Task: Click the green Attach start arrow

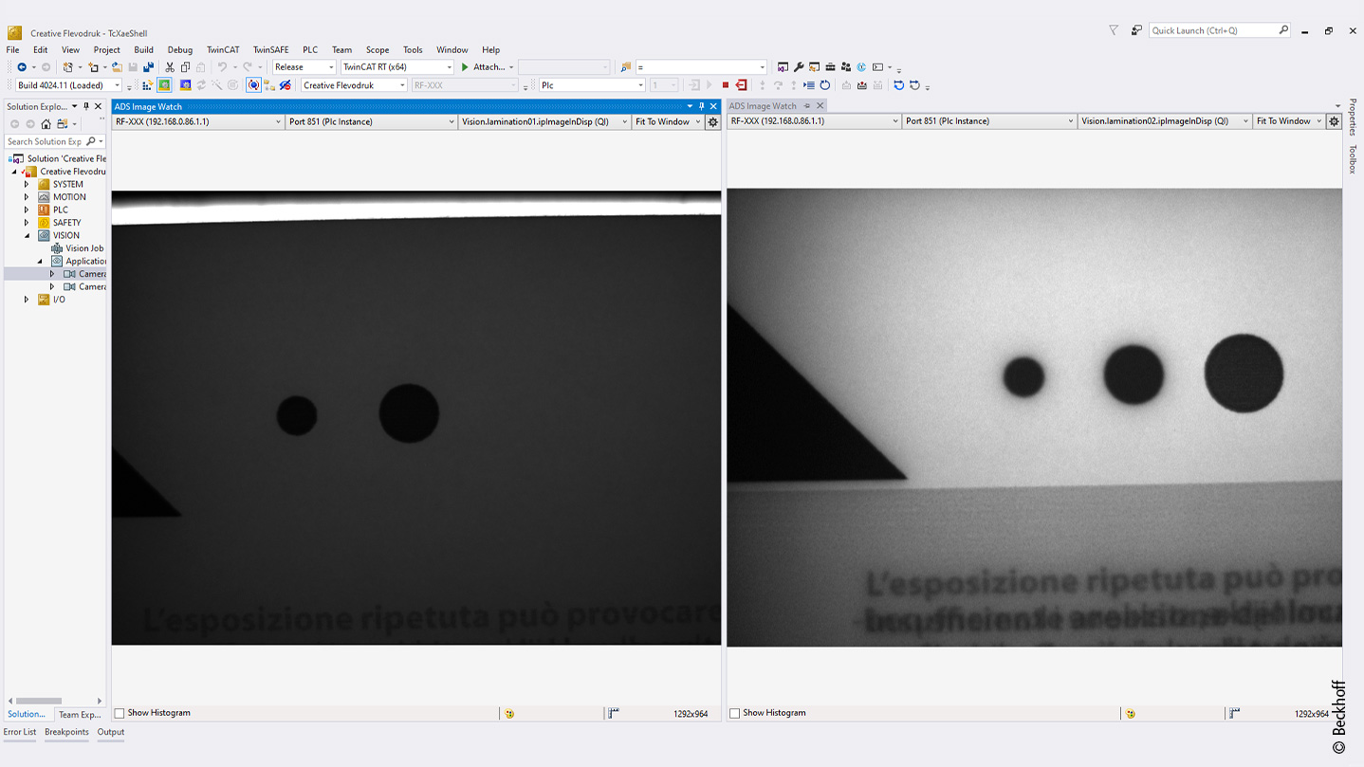Action: click(465, 67)
